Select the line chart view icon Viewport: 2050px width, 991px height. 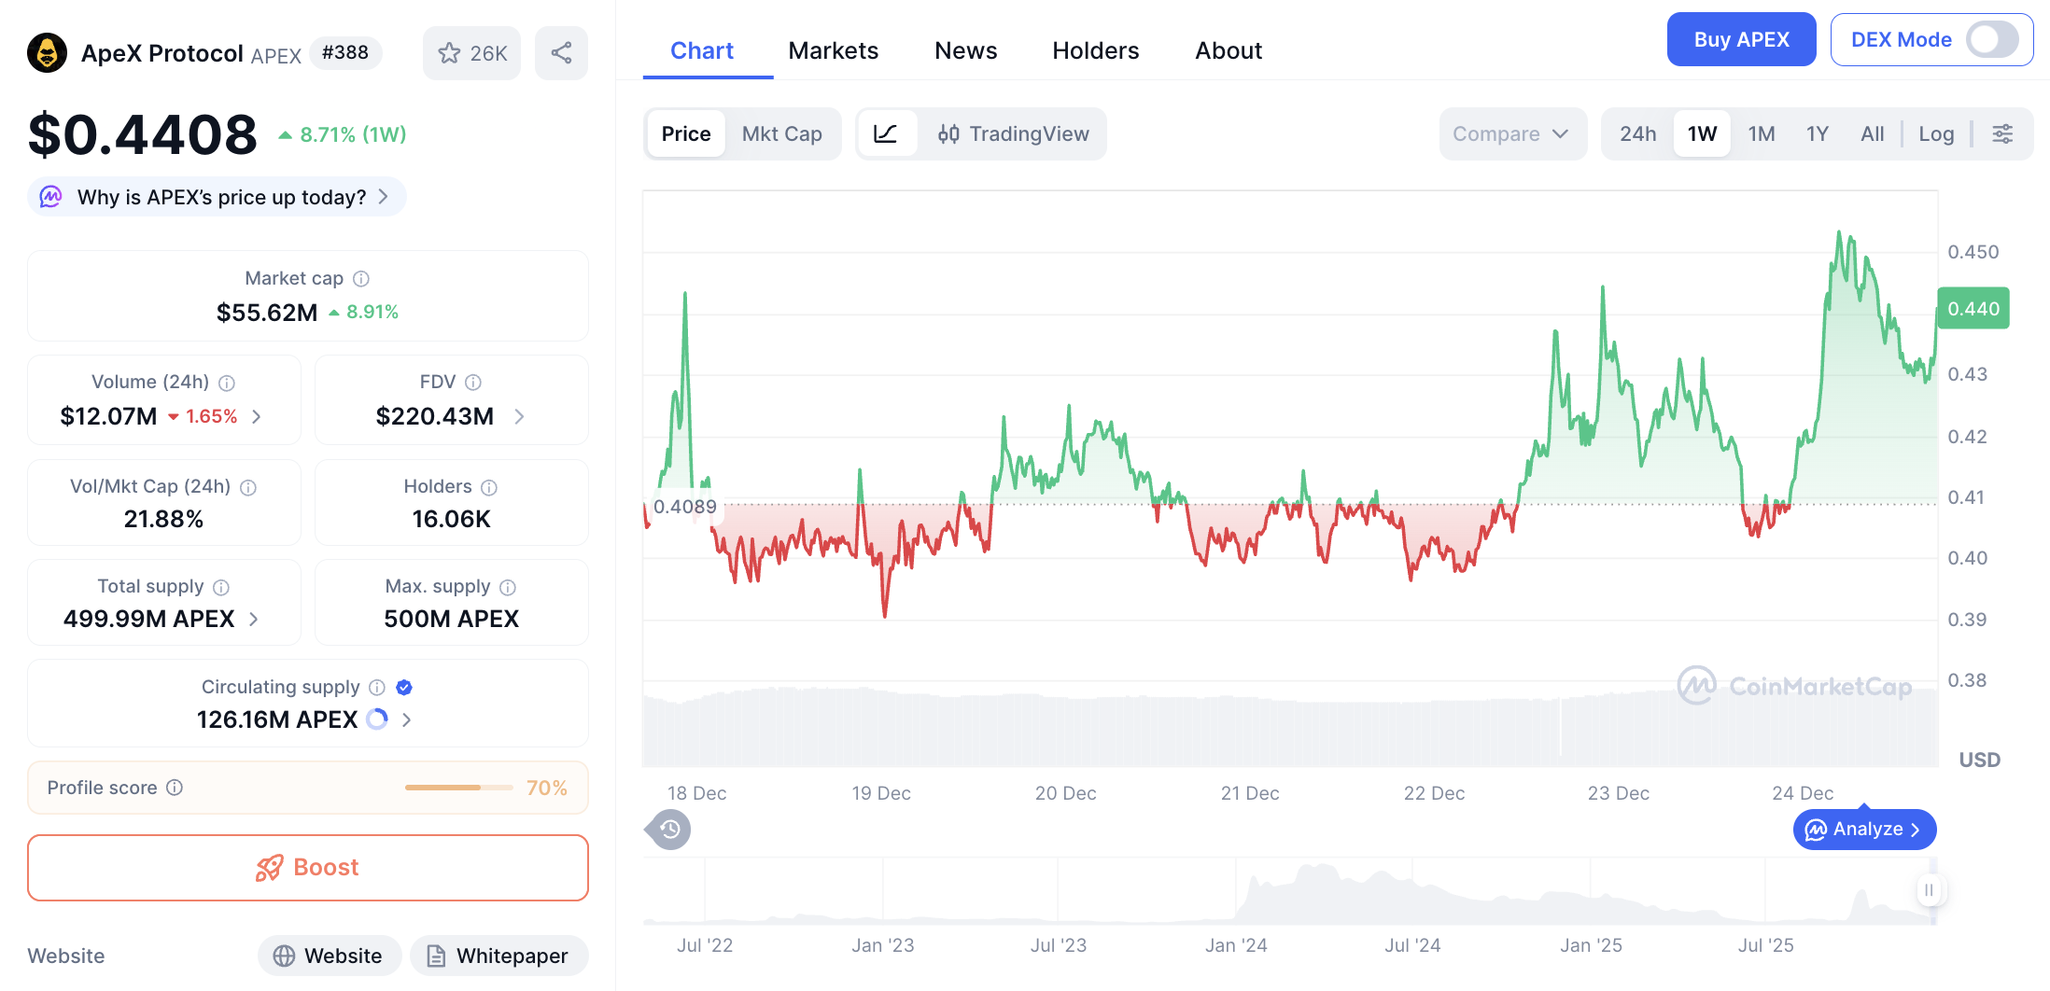pos(885,133)
